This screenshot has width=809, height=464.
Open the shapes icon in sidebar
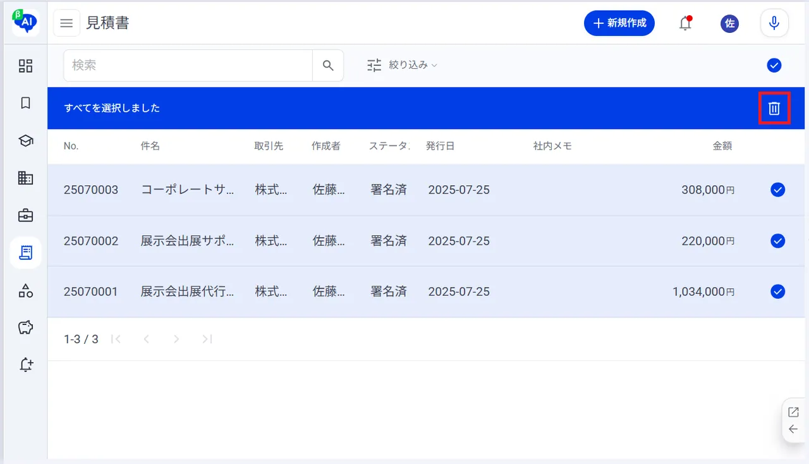(x=25, y=290)
